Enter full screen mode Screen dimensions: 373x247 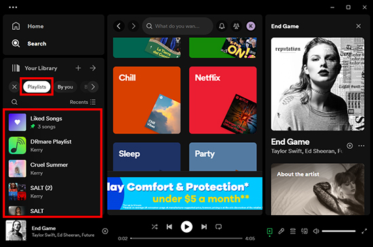tap(364, 231)
